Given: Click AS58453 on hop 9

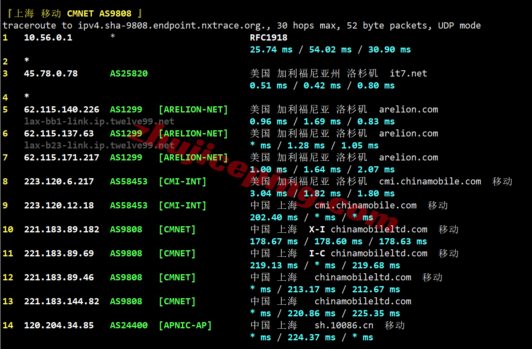Looking at the screenshot, I should click(x=129, y=206).
